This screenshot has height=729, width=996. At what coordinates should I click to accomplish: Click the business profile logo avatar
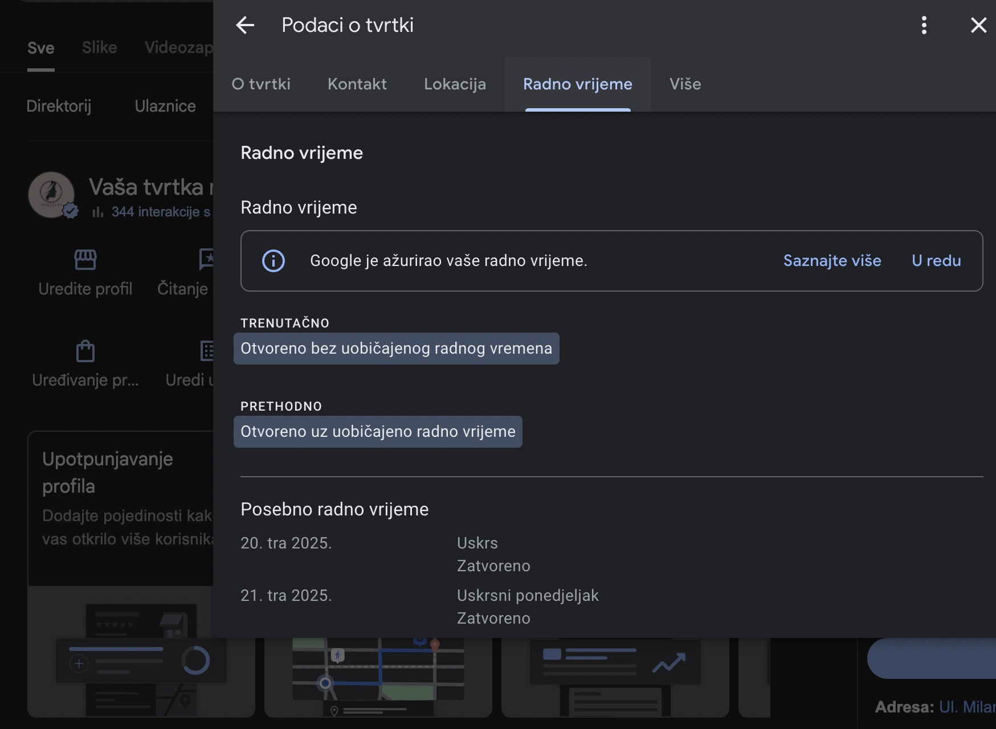click(x=51, y=195)
